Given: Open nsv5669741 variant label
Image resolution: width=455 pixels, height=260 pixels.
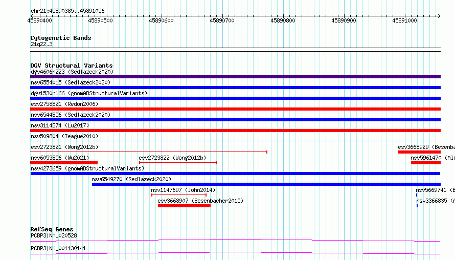Looking at the screenshot, I should pyautogui.click(x=435, y=190).
